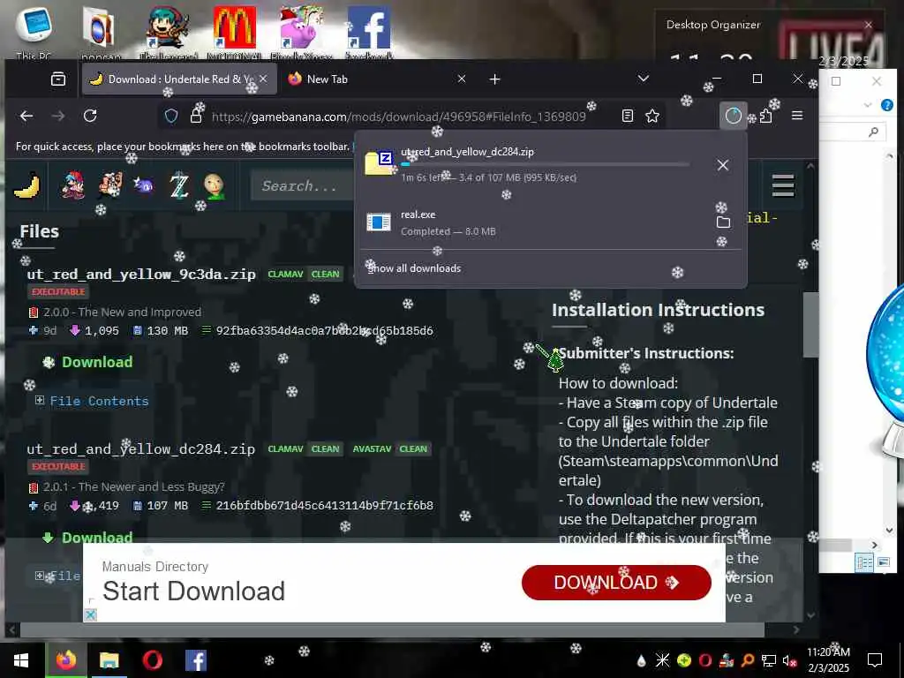This screenshot has width=904, height=678.
Task: Download ut_red_and_yellow_dc284.zip
Action: coord(87,538)
